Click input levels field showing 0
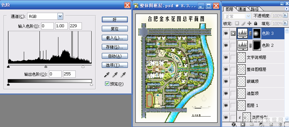289x127 pixels. pyautogui.click(x=47, y=26)
